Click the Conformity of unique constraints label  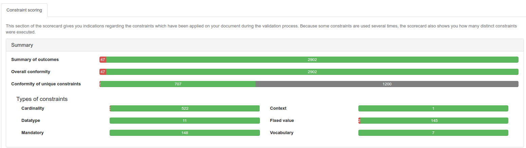(46, 84)
